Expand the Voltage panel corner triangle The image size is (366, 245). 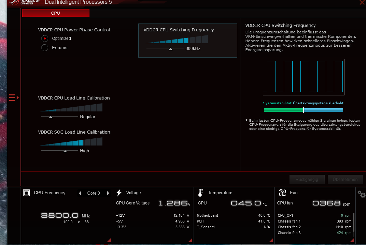(190, 240)
